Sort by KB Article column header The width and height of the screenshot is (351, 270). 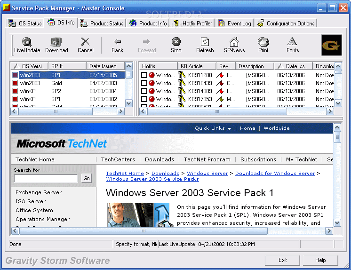tap(197, 66)
